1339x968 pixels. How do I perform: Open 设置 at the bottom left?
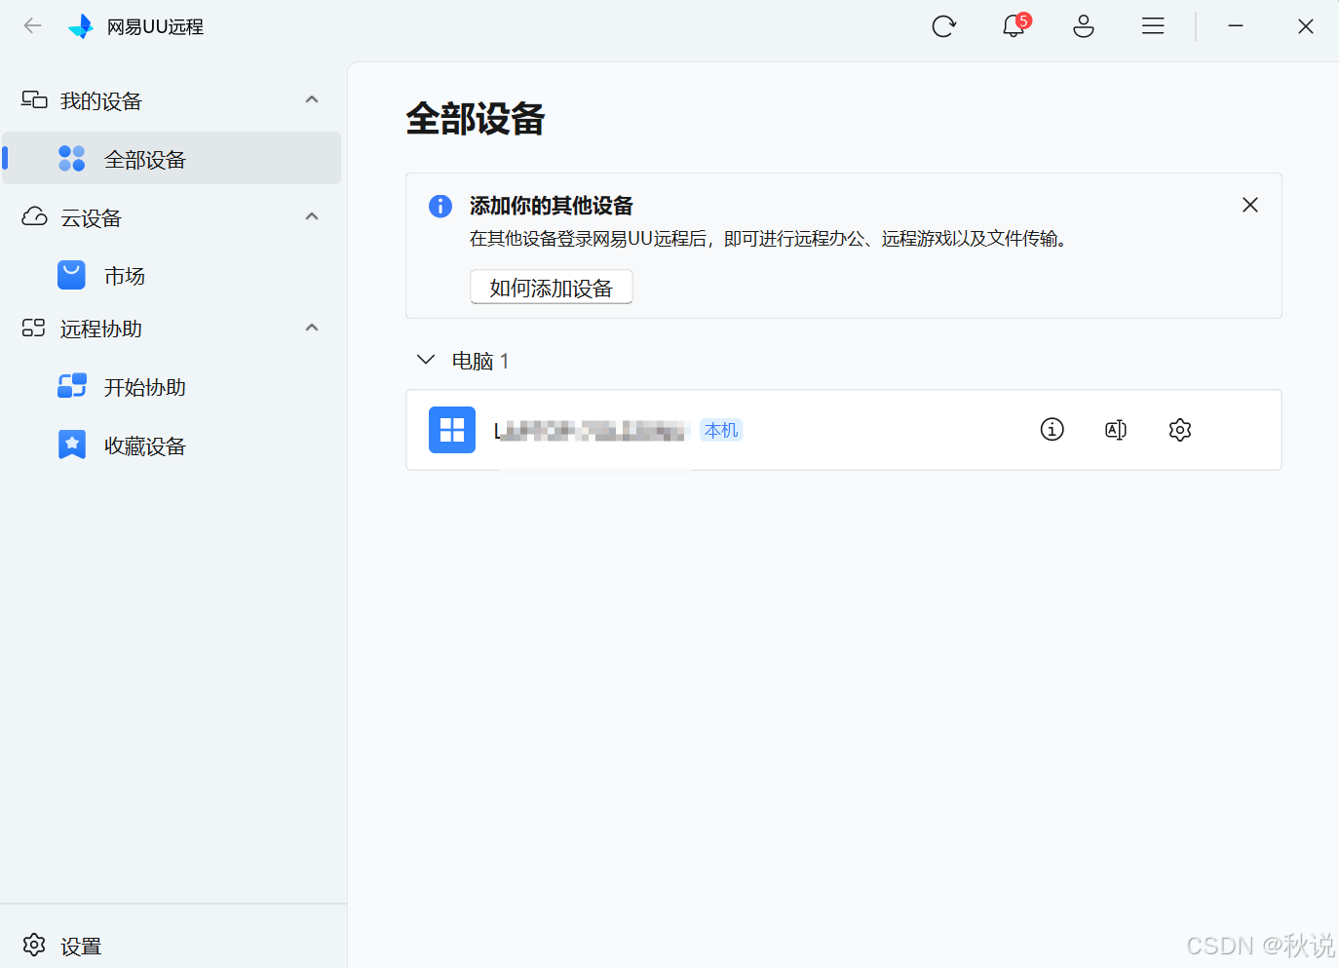[60, 945]
